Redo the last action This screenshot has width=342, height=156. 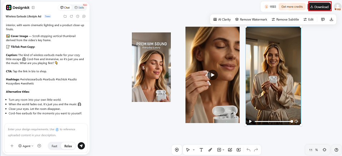(256, 150)
